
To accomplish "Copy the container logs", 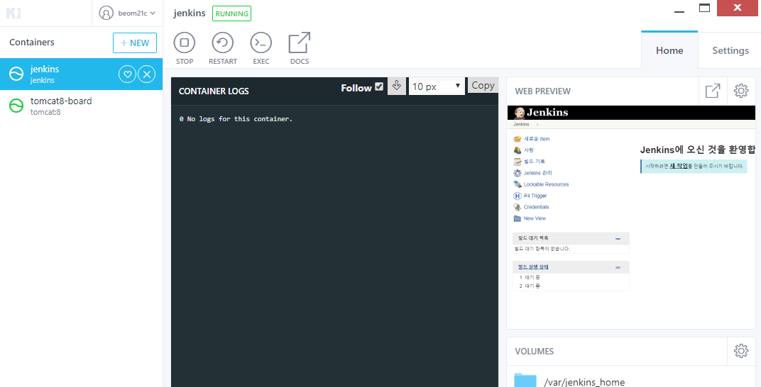I will coord(483,85).
